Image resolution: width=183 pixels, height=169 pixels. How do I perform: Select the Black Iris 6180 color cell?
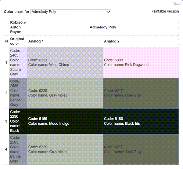coord(141,121)
